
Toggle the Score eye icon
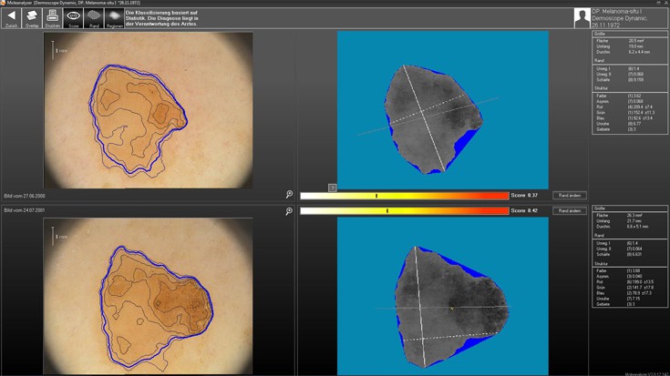(74, 15)
